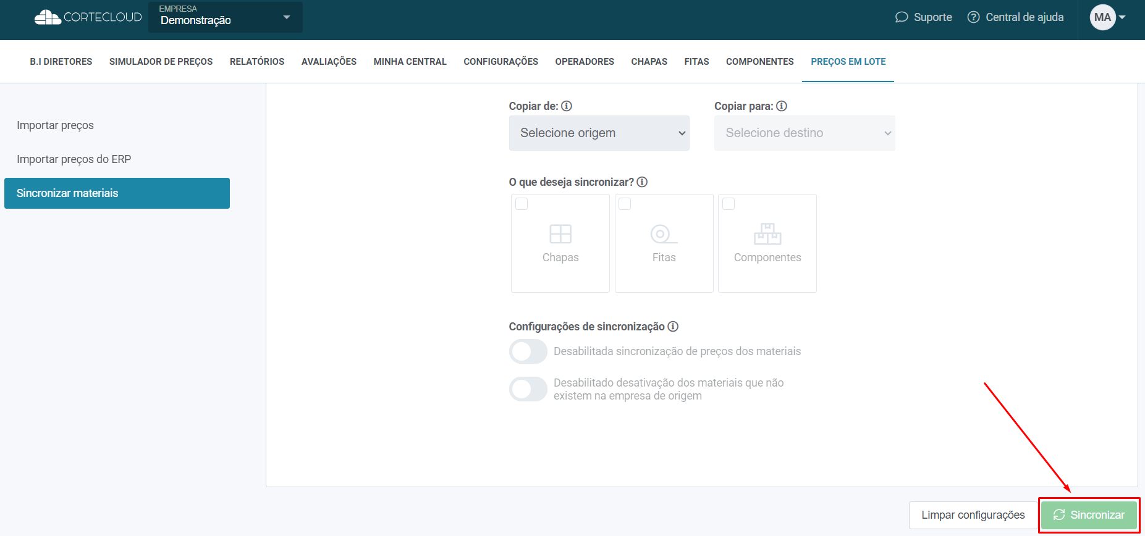This screenshot has height=536, width=1145.
Task: Click the 'Copiar de:' label
Action: [x=534, y=106]
